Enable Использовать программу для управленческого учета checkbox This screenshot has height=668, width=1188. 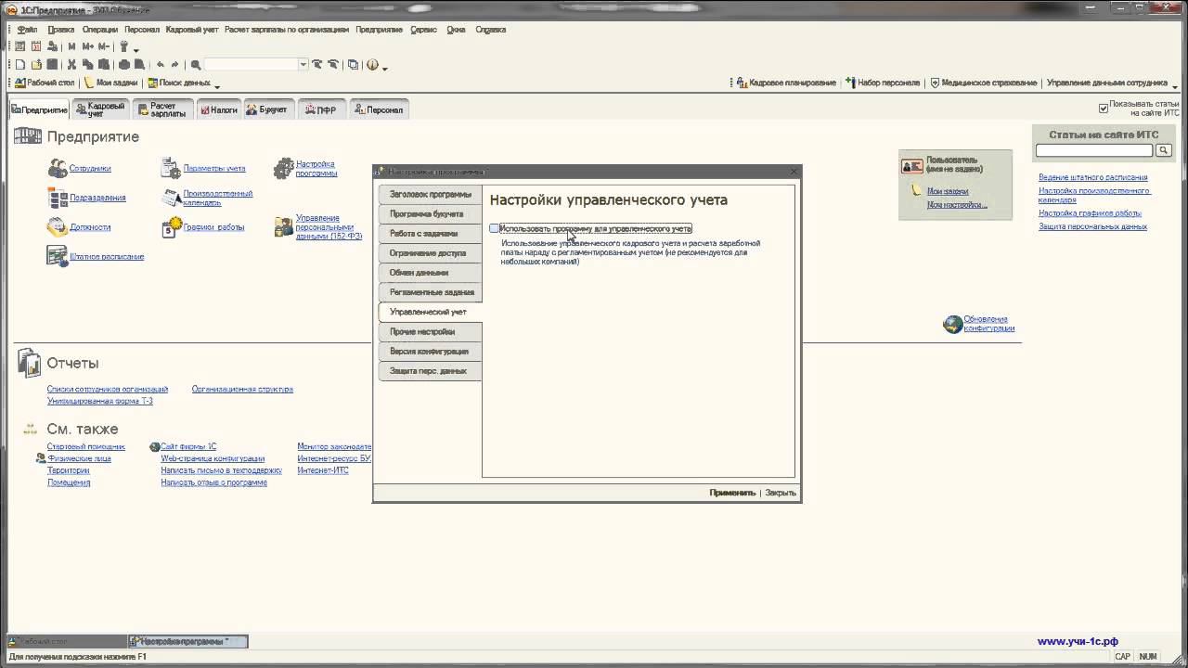point(495,228)
